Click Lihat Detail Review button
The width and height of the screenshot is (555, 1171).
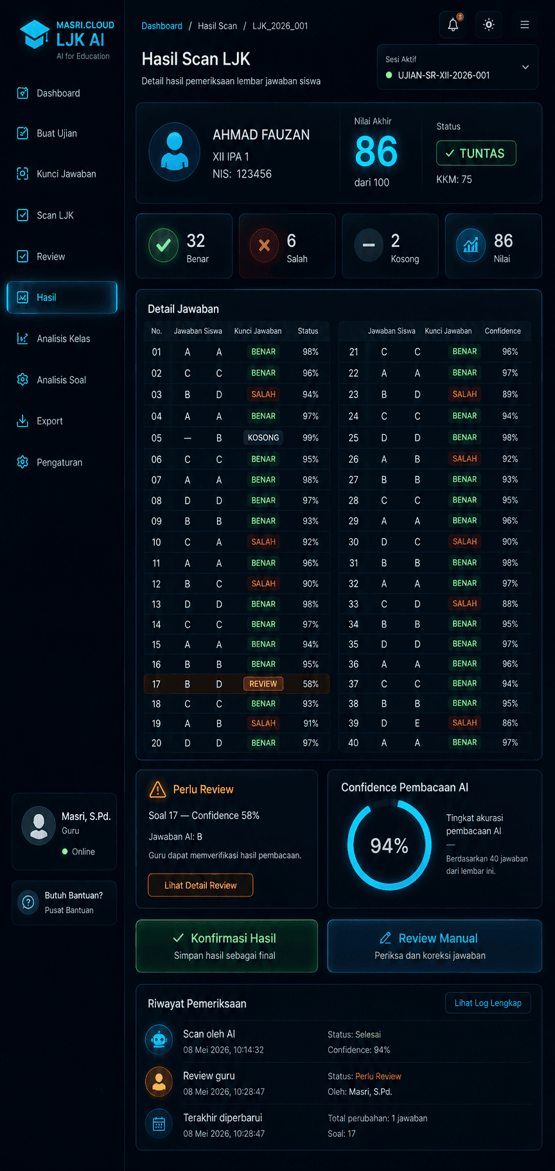tap(200, 885)
